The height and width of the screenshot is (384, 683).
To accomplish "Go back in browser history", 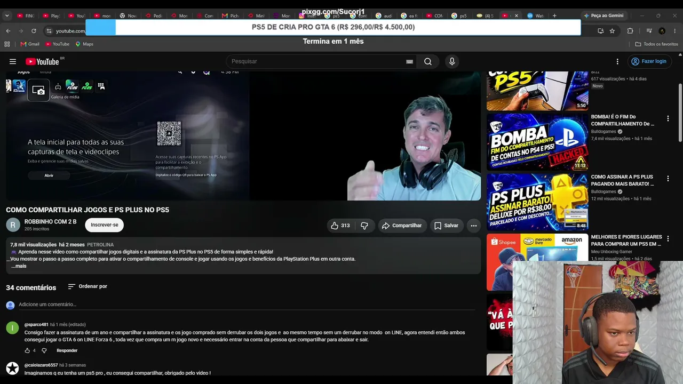I will 8,31.
